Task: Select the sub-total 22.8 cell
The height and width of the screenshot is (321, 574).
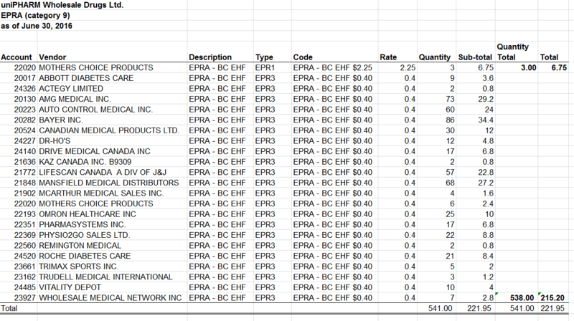Action: 486,172
